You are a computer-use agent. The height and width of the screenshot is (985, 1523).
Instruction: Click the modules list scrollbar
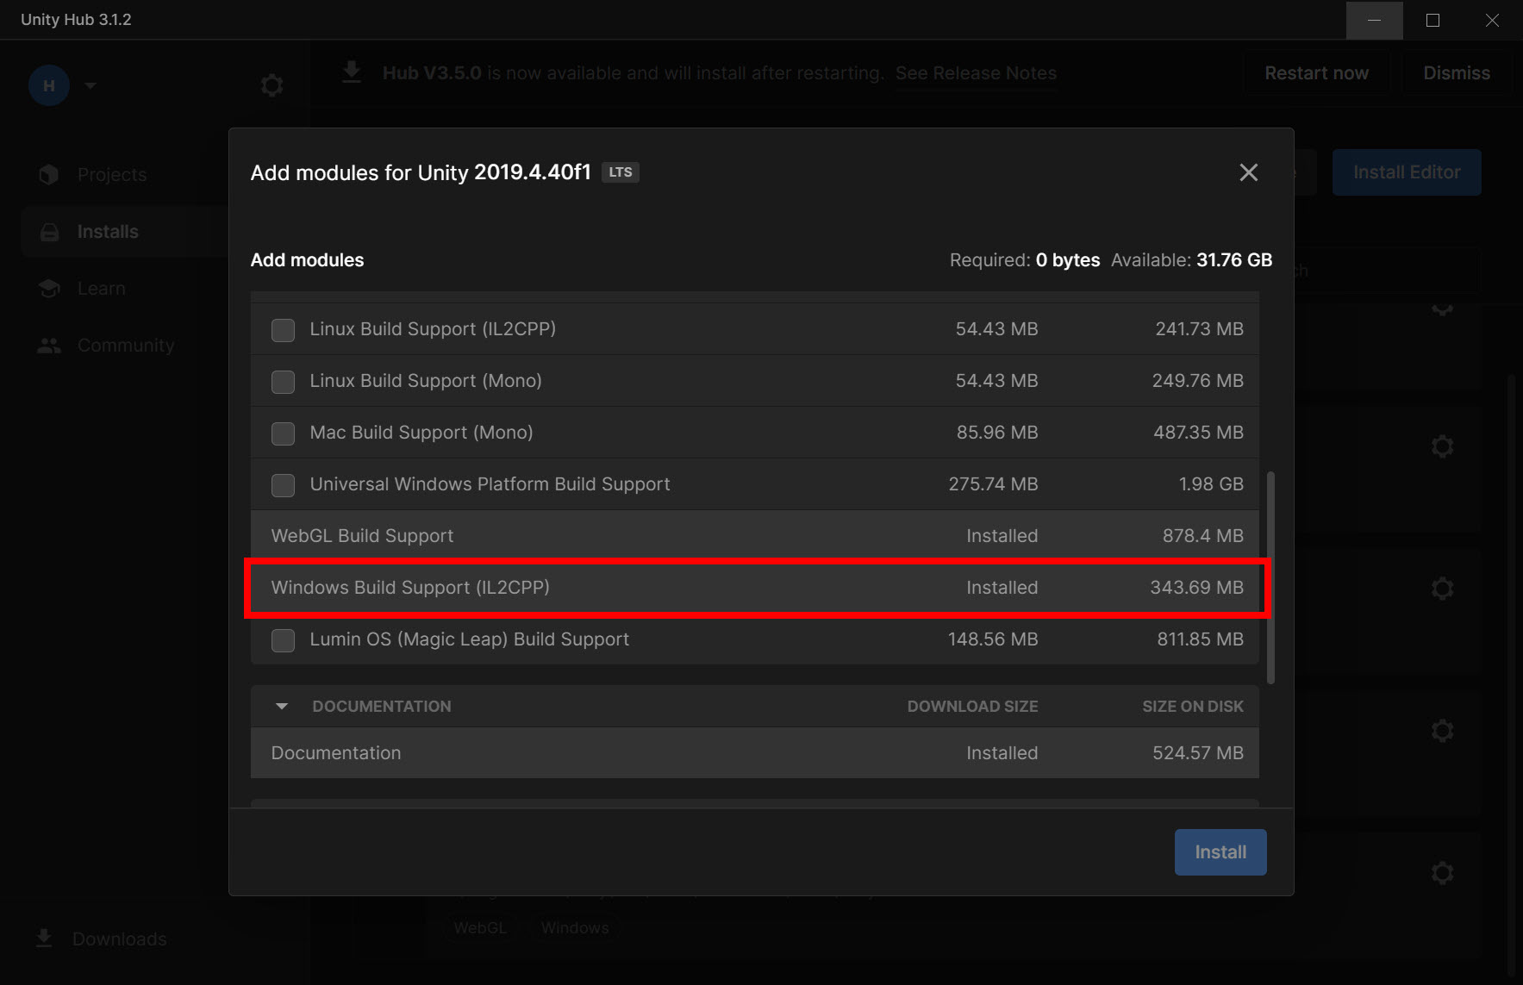(1270, 577)
